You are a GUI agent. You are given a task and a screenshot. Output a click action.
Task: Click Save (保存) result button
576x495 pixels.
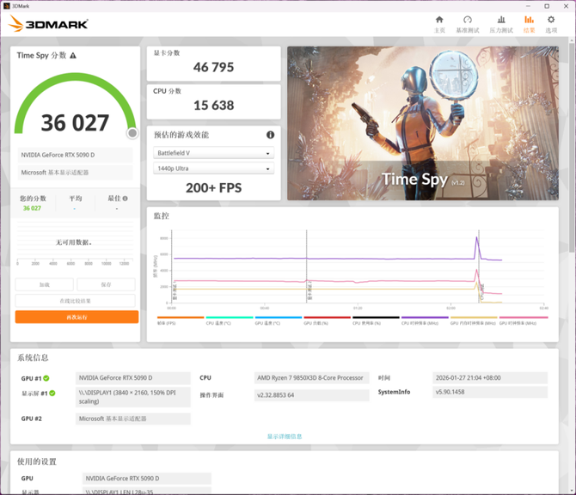[x=106, y=284]
